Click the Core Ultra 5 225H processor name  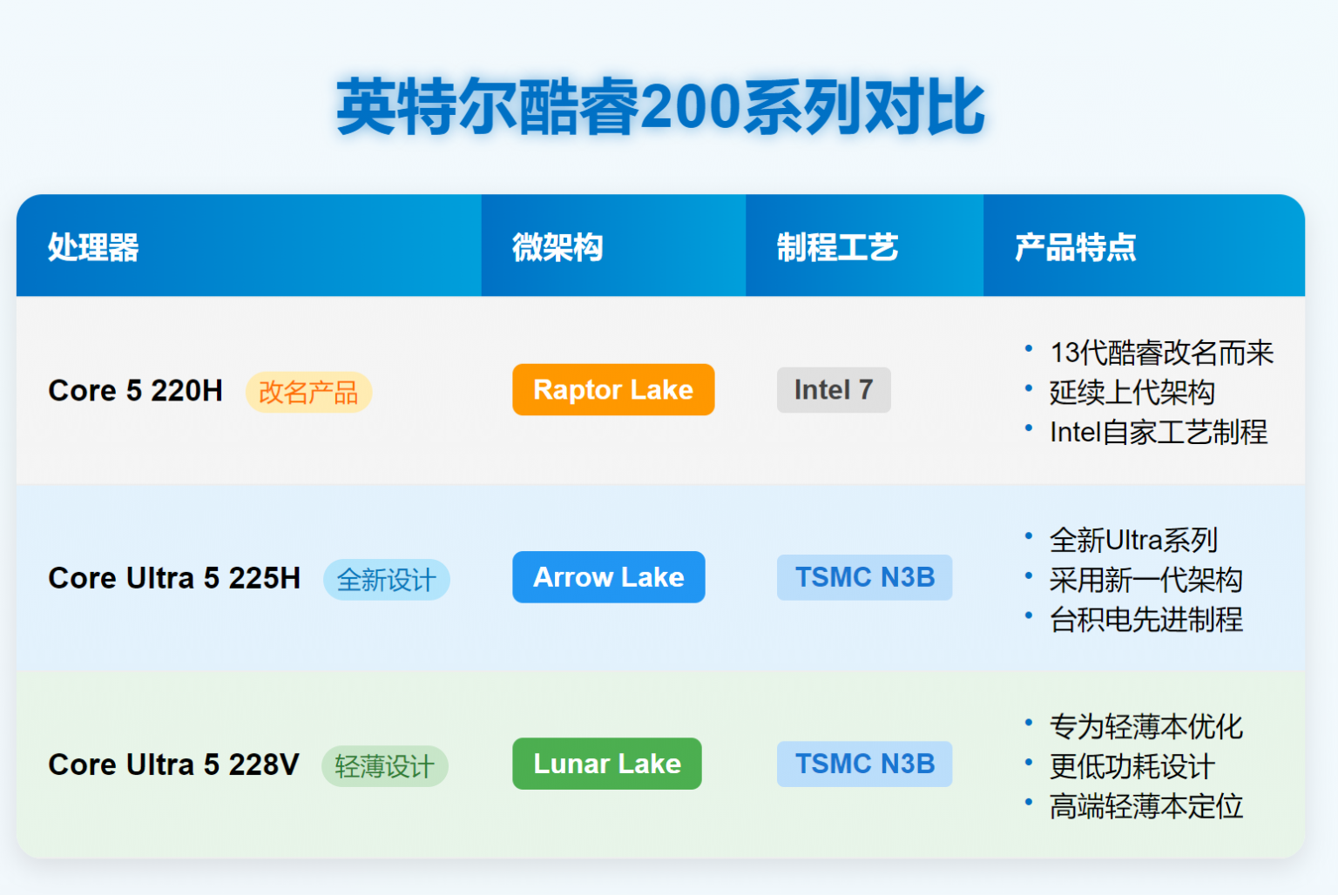tap(174, 577)
